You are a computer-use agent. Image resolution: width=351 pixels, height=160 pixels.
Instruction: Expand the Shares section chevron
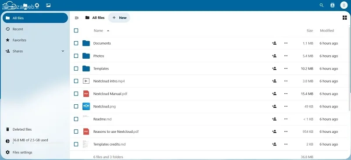tap(63, 51)
